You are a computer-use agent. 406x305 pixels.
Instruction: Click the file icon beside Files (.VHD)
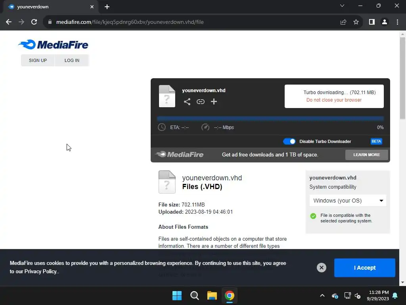[x=167, y=182]
